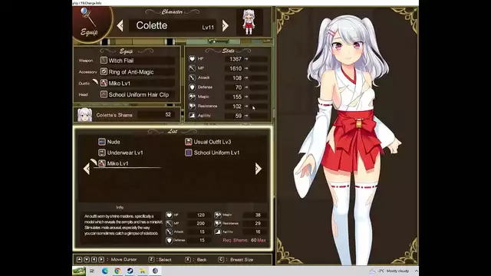Click the down arrow key hint
This screenshot has width=491, height=276.
point(87,259)
